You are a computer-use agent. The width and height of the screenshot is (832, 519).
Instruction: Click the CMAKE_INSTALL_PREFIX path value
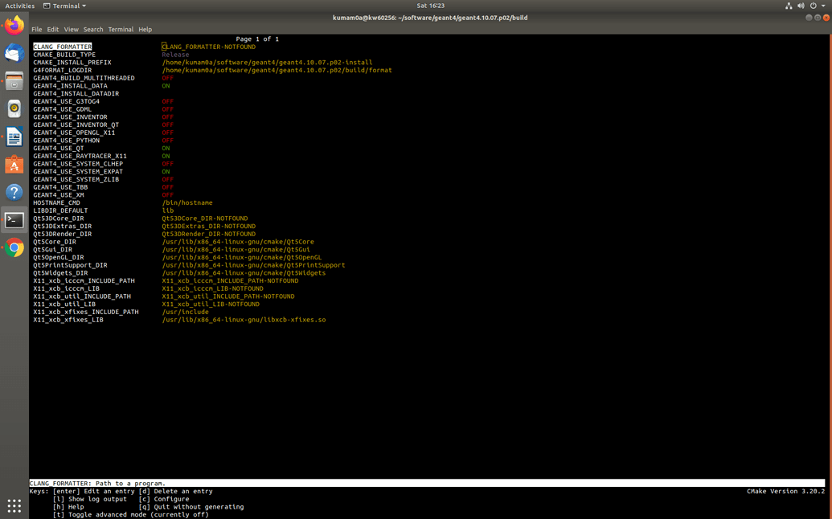[x=267, y=63]
